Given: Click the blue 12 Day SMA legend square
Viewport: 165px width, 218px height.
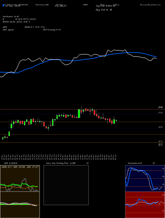Looking at the screenshot, I should (3, 6).
